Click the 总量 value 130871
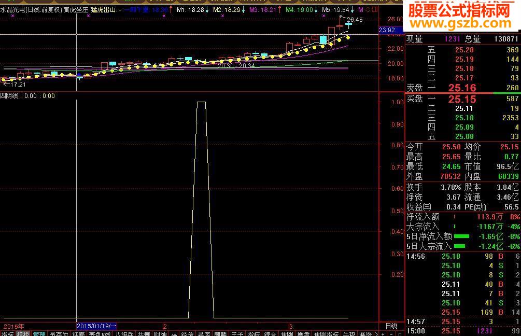521x336 pixels. coord(506,39)
